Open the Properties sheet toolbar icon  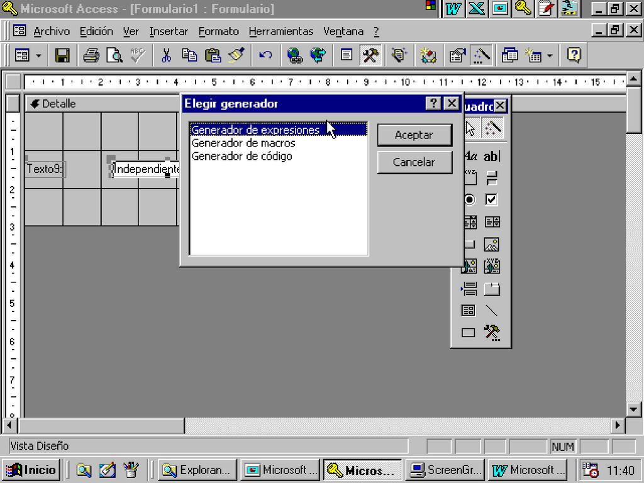coord(457,55)
